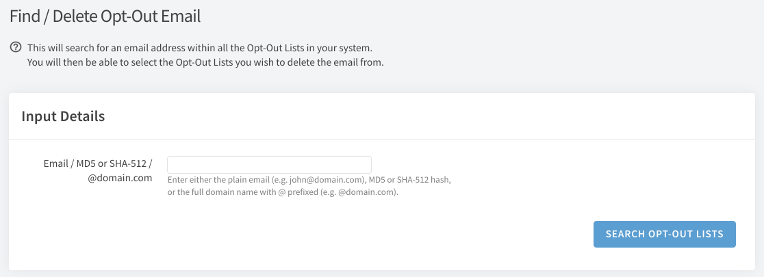This screenshot has height=277, width=764.
Task: Click the Search Opt-Out Lists button
Action: tap(665, 234)
